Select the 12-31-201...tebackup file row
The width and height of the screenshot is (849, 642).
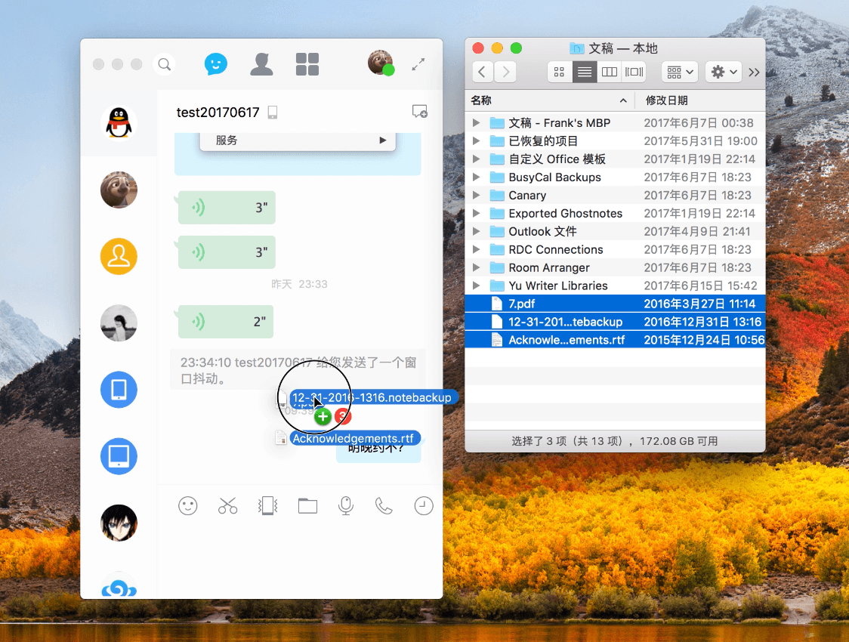615,322
